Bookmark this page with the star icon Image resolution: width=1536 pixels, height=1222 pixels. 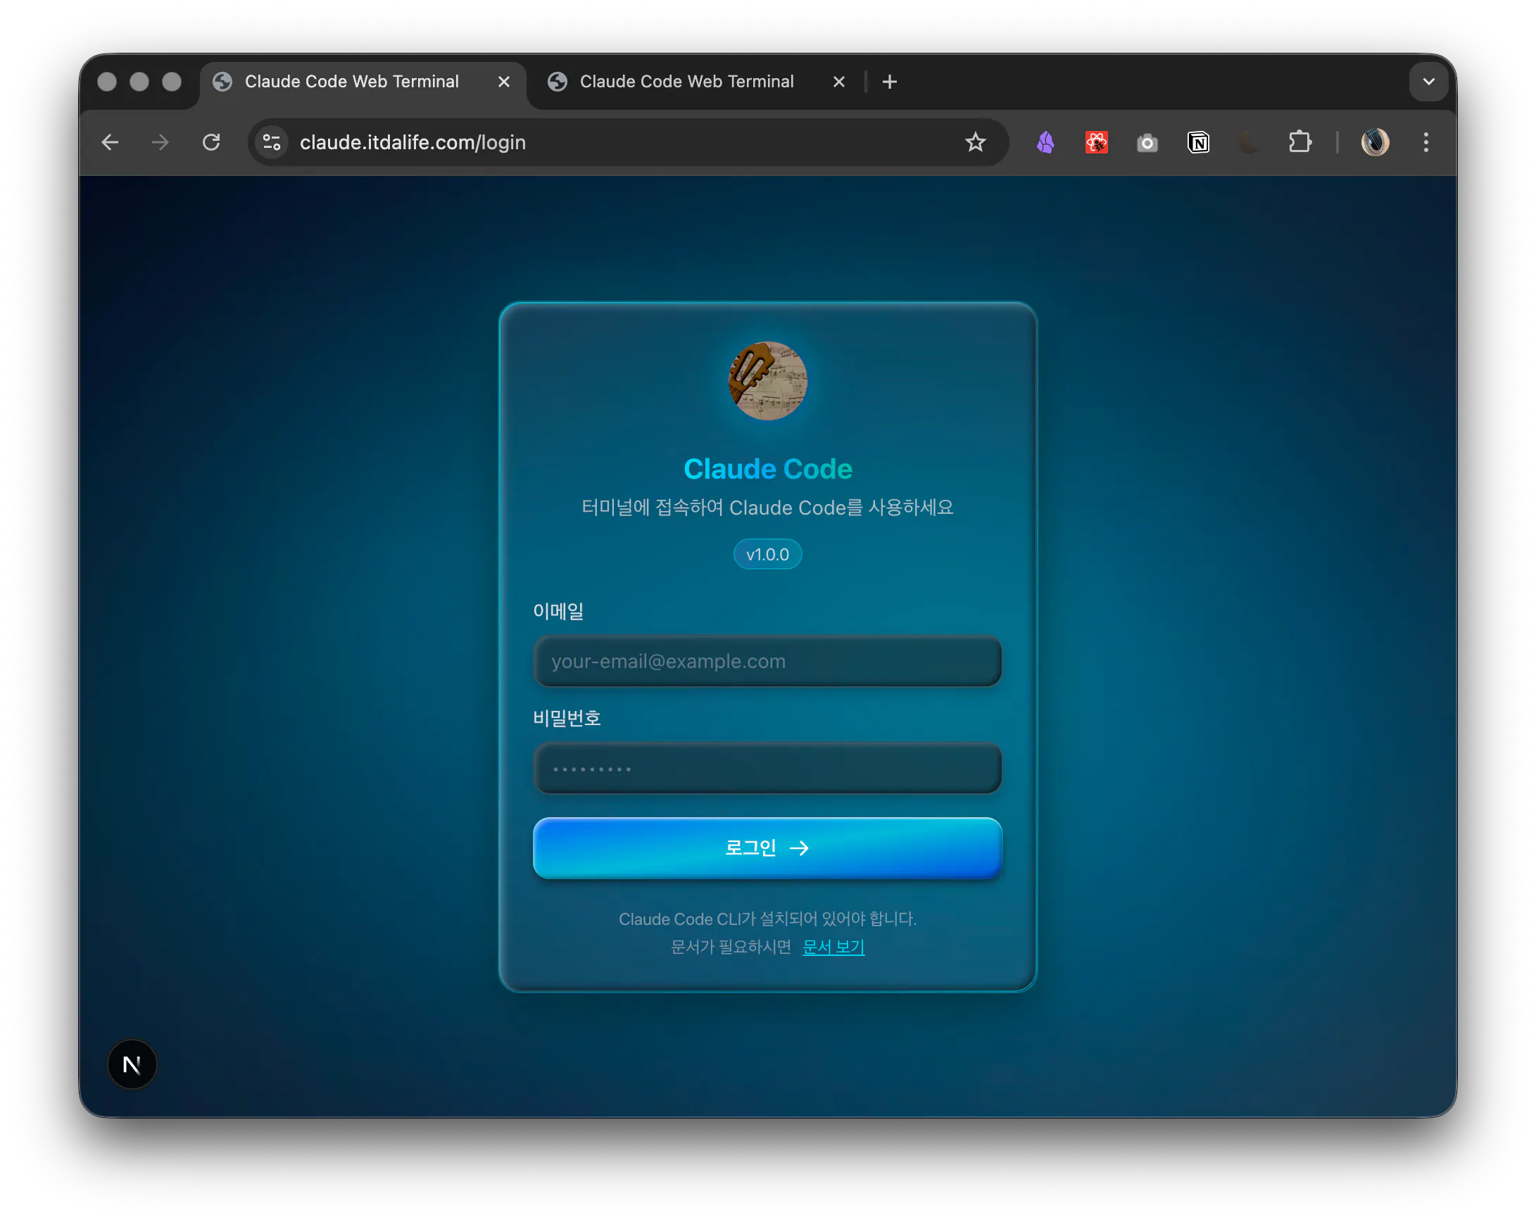[976, 142]
